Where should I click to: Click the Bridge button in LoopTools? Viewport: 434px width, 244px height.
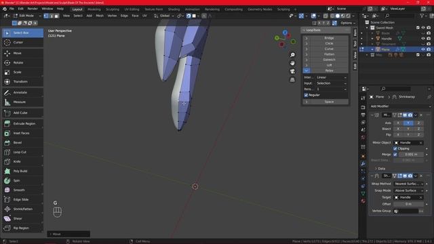pyautogui.click(x=329, y=38)
